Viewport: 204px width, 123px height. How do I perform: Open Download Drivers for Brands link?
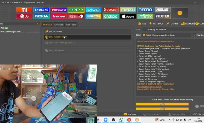click(150, 87)
